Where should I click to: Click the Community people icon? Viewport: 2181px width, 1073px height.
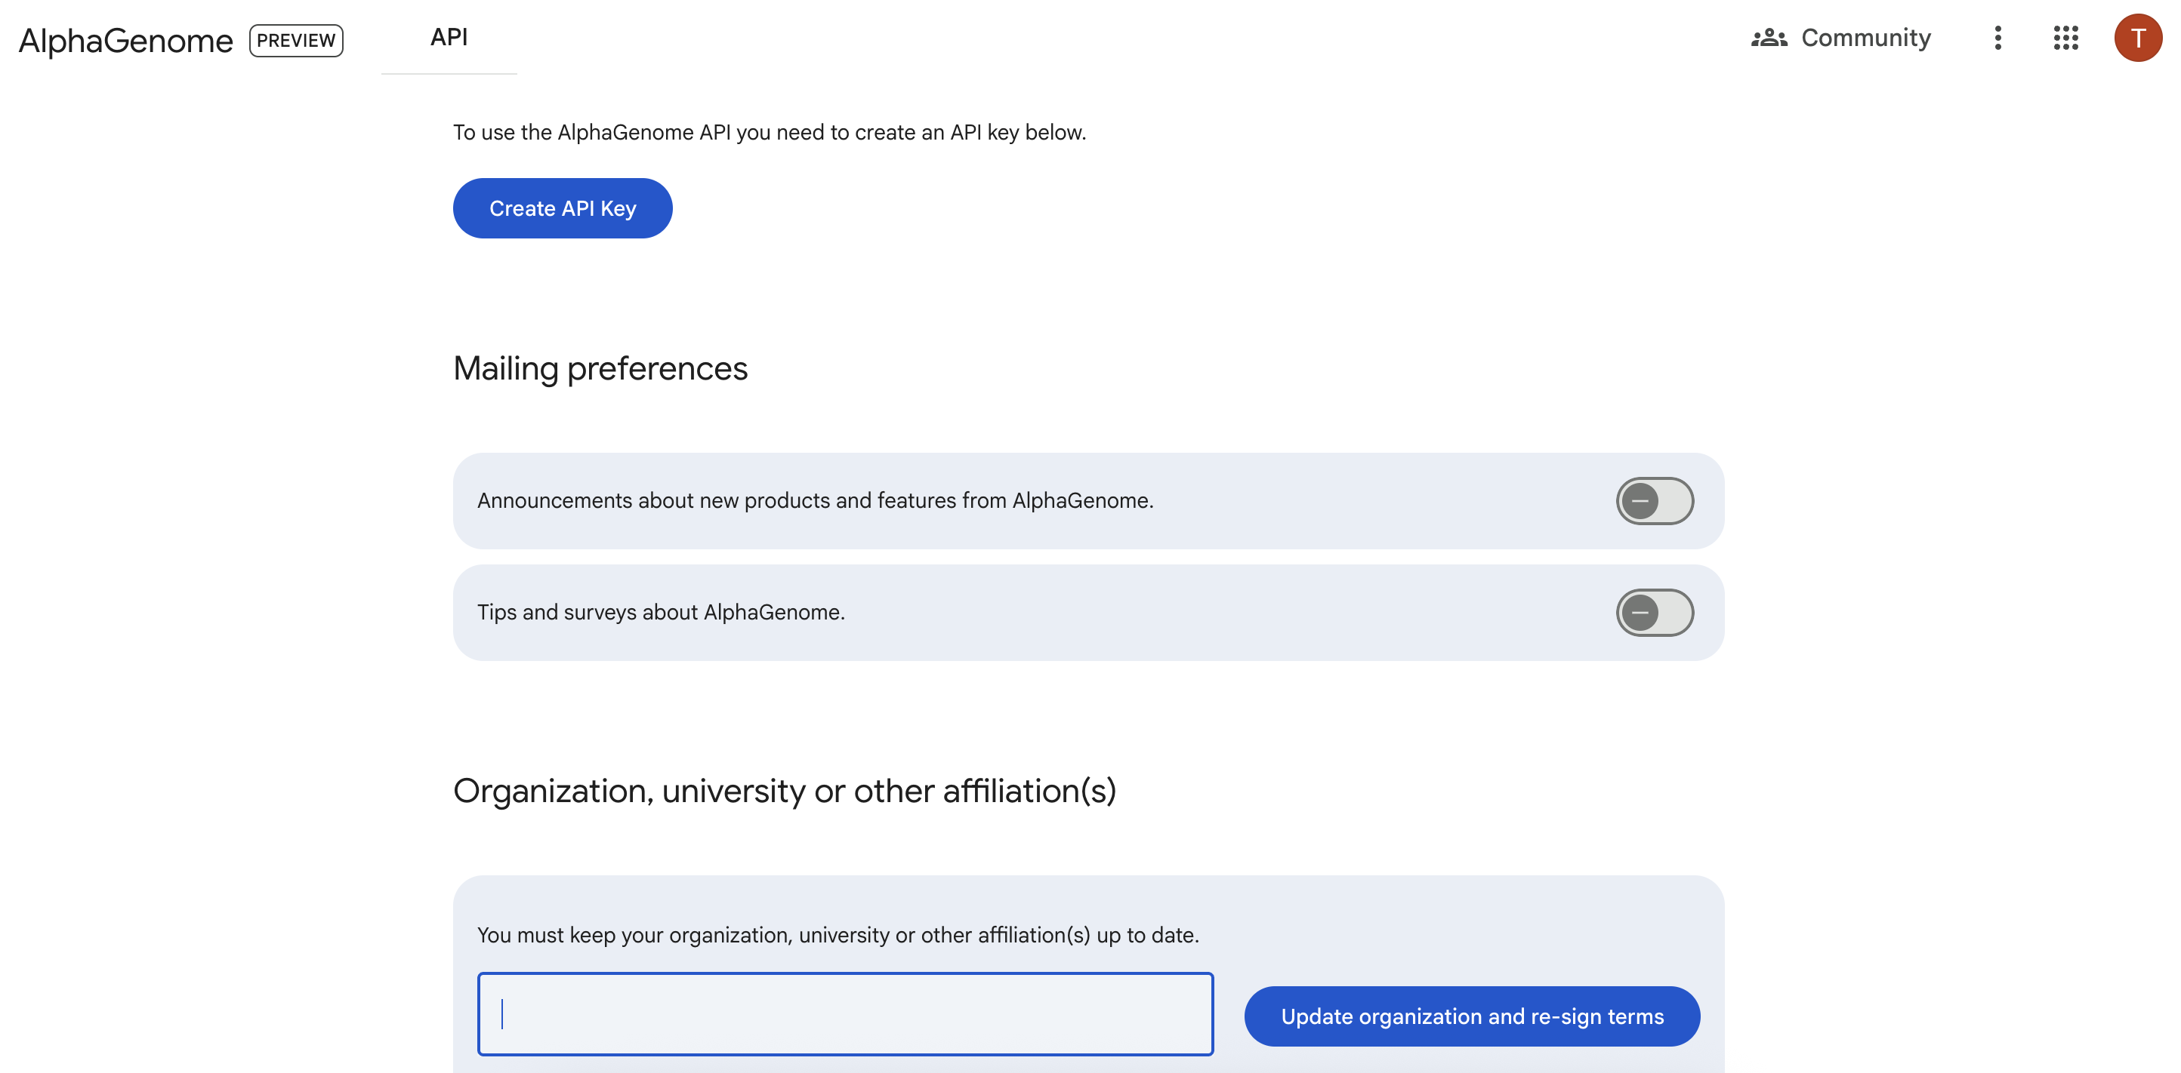pyautogui.click(x=1769, y=38)
